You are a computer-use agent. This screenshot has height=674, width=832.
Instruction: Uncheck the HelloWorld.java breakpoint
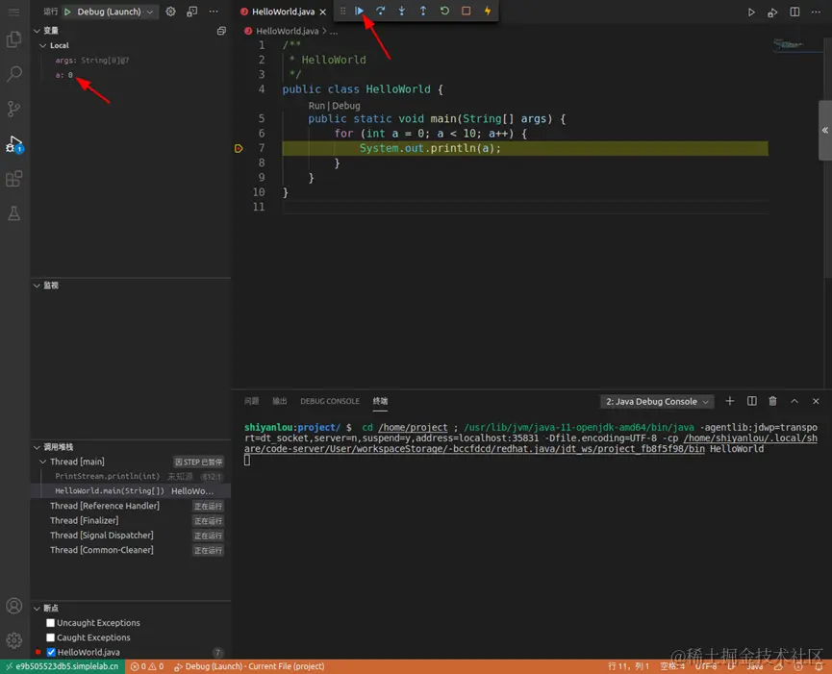(51, 653)
